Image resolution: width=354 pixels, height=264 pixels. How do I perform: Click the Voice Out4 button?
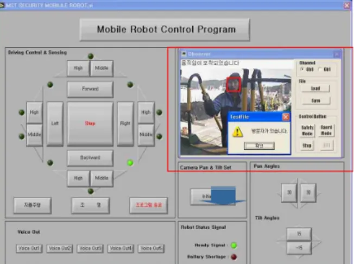121,248
